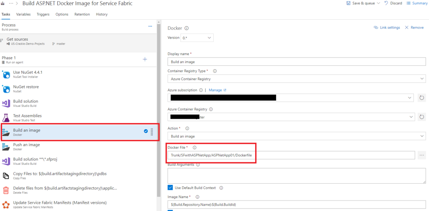Click the Use NuGet 4.4.1 task icon
The height and width of the screenshot is (211, 429).
pos(6,74)
